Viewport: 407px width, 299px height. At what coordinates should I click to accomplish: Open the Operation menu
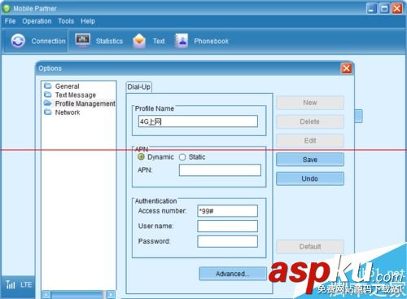37,21
